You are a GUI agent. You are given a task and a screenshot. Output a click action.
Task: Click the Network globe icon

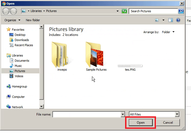pos(8,107)
